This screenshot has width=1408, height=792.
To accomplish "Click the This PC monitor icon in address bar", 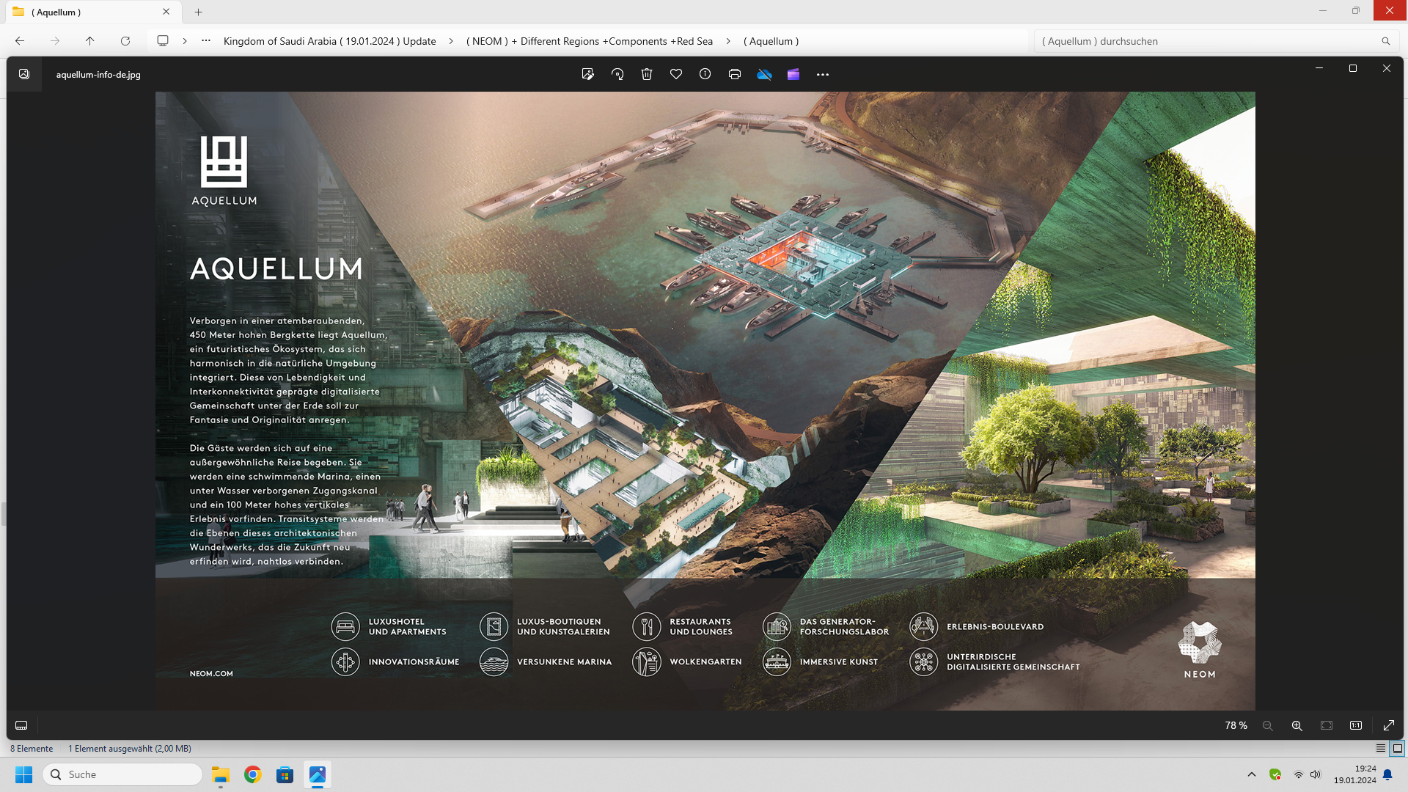I will (x=163, y=41).
